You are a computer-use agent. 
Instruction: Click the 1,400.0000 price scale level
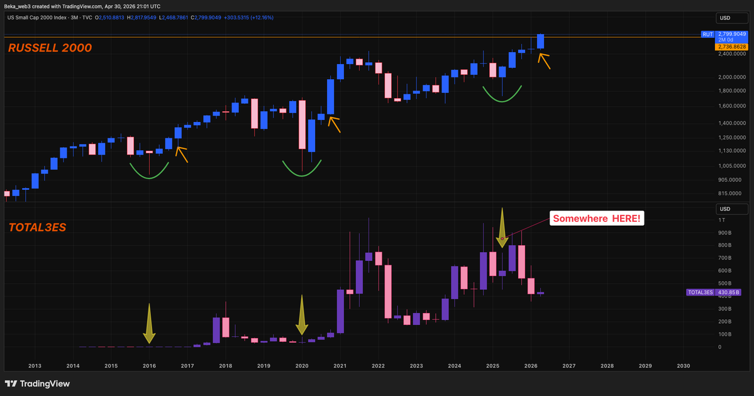click(732, 123)
